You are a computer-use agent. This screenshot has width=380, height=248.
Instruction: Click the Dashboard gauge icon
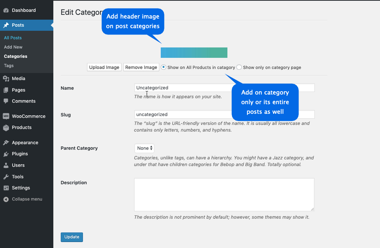6,10
